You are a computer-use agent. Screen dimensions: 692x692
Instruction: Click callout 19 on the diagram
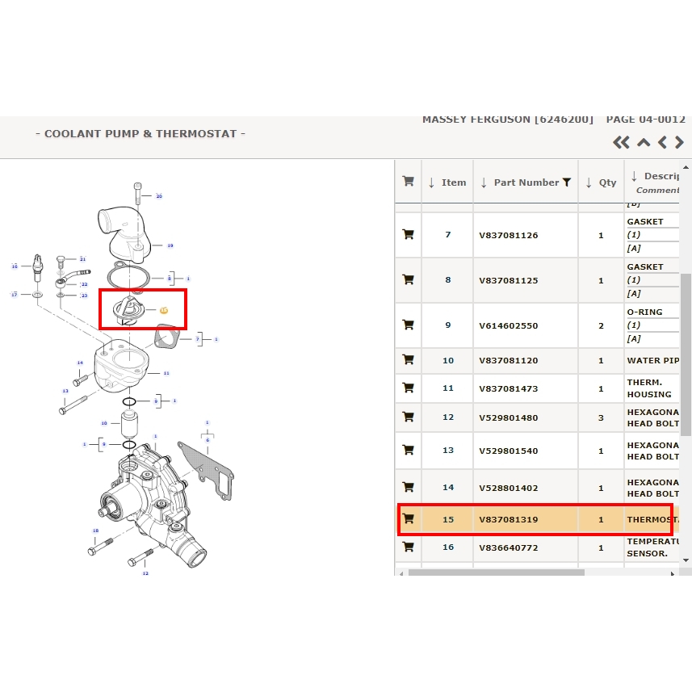pos(170,245)
